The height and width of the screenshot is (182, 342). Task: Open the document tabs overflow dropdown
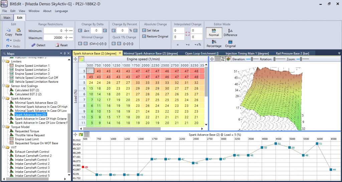tap(339, 53)
